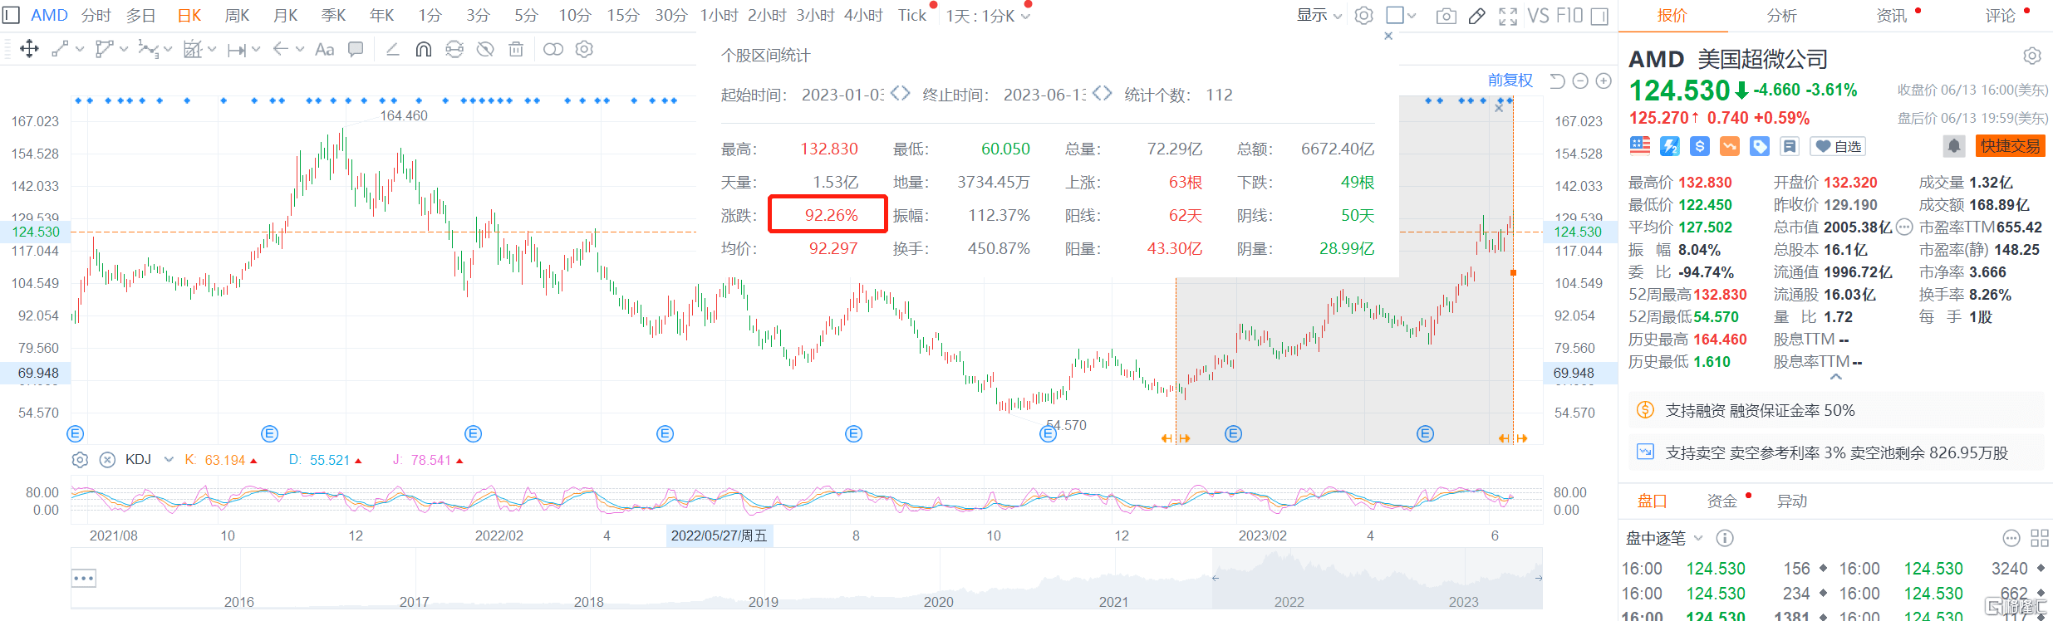This screenshot has height=621, width=2053.
Task: Step the 终止时间 date with arrows
Action: (x=1102, y=93)
